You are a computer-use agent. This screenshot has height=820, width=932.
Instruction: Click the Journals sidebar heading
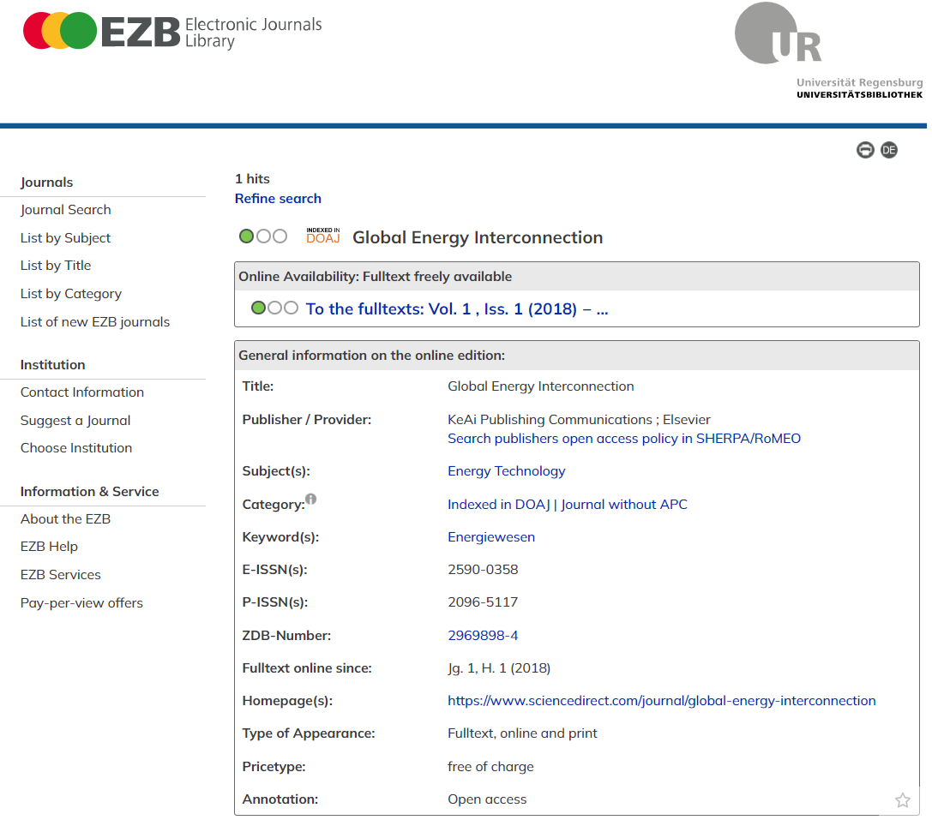pyautogui.click(x=46, y=183)
